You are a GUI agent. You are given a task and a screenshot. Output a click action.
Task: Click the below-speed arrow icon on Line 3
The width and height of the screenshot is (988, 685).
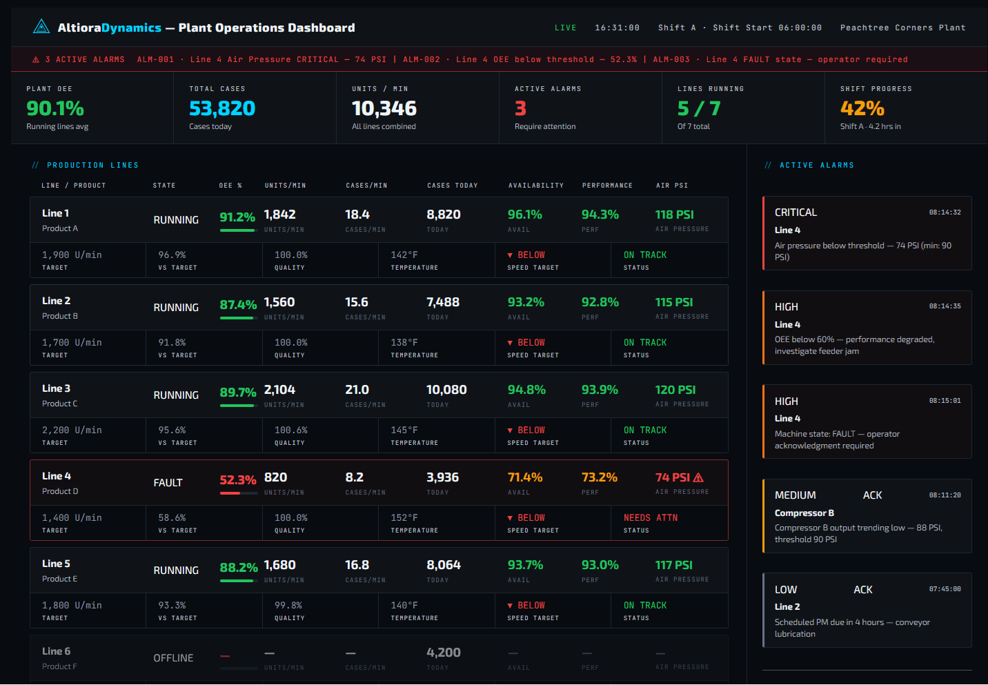pyautogui.click(x=509, y=429)
